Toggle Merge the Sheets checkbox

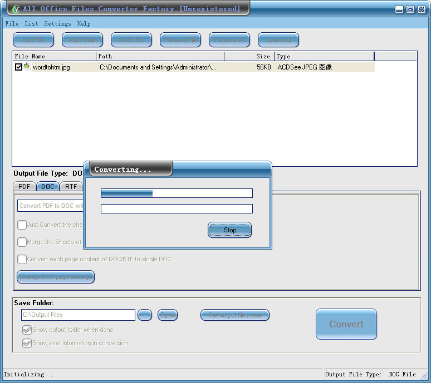coord(22,242)
